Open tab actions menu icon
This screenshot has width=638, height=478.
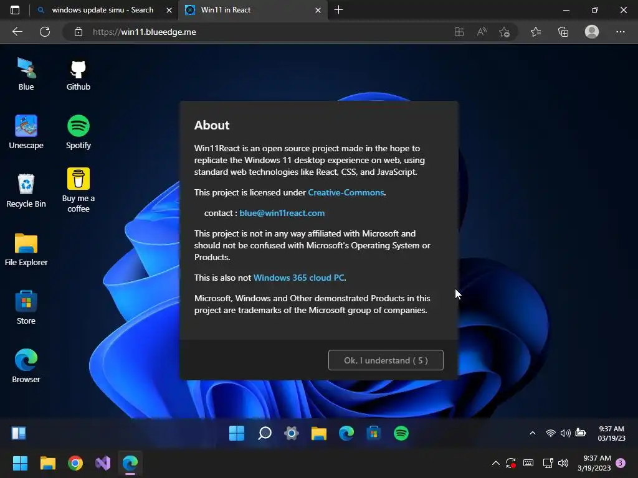click(15, 10)
